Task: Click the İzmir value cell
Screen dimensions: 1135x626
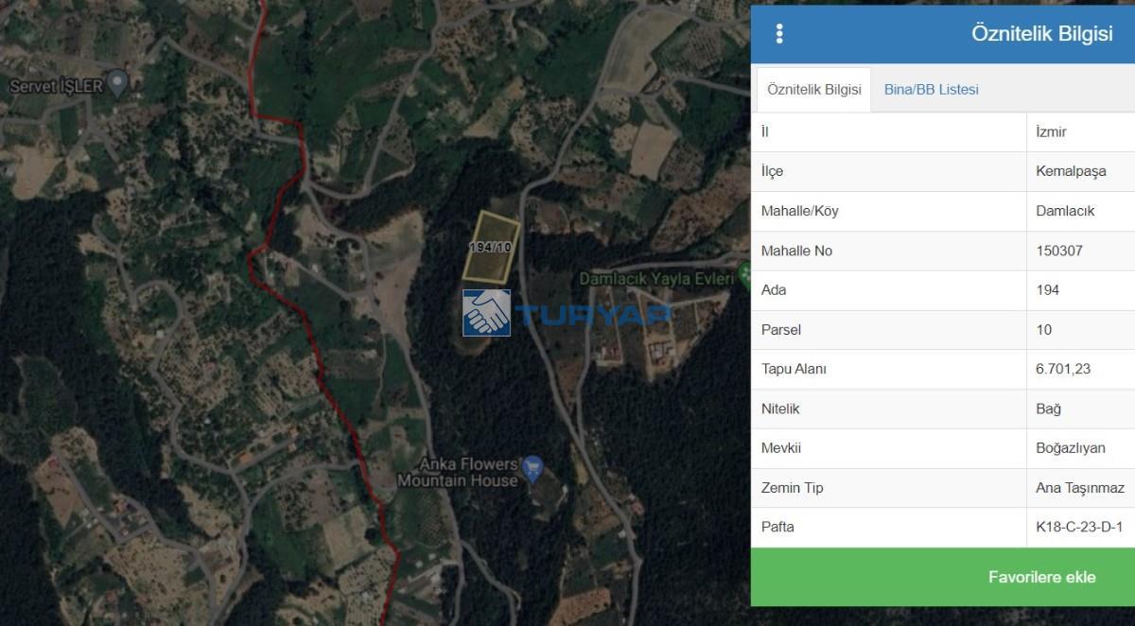Action: click(x=1080, y=132)
